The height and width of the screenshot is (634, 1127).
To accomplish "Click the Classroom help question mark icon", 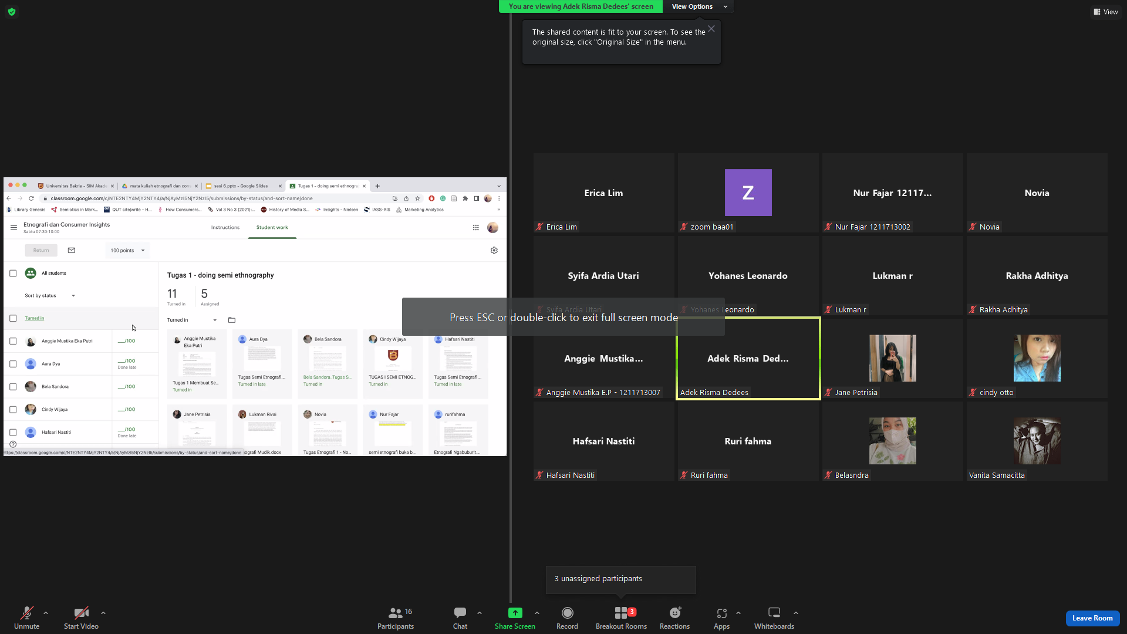I will 13,444.
